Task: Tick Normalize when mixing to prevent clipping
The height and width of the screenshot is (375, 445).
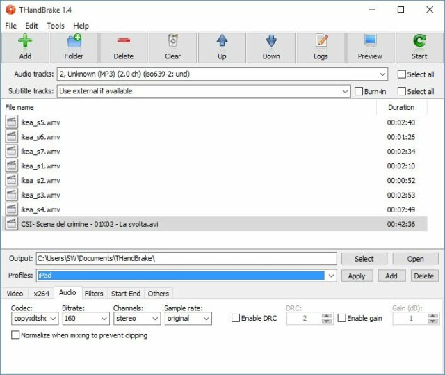Action: [x=15, y=335]
